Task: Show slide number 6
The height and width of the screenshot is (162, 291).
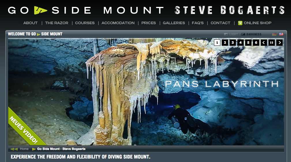Action: 256,43
